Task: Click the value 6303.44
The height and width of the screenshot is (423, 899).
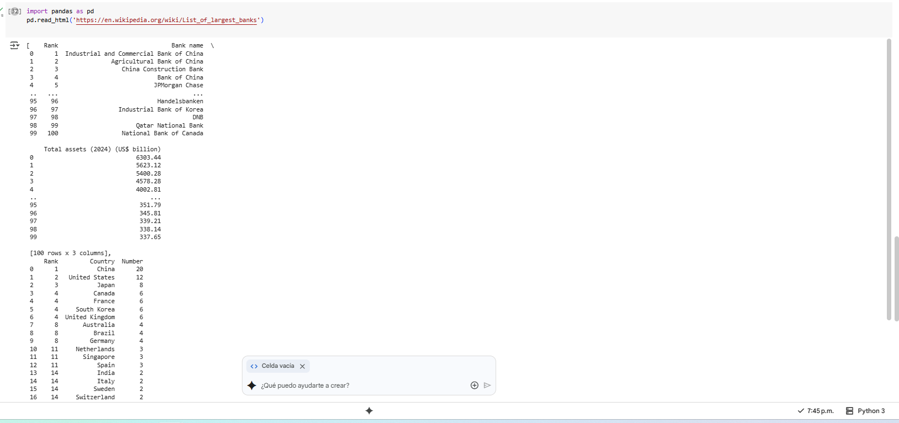Action: (x=149, y=157)
